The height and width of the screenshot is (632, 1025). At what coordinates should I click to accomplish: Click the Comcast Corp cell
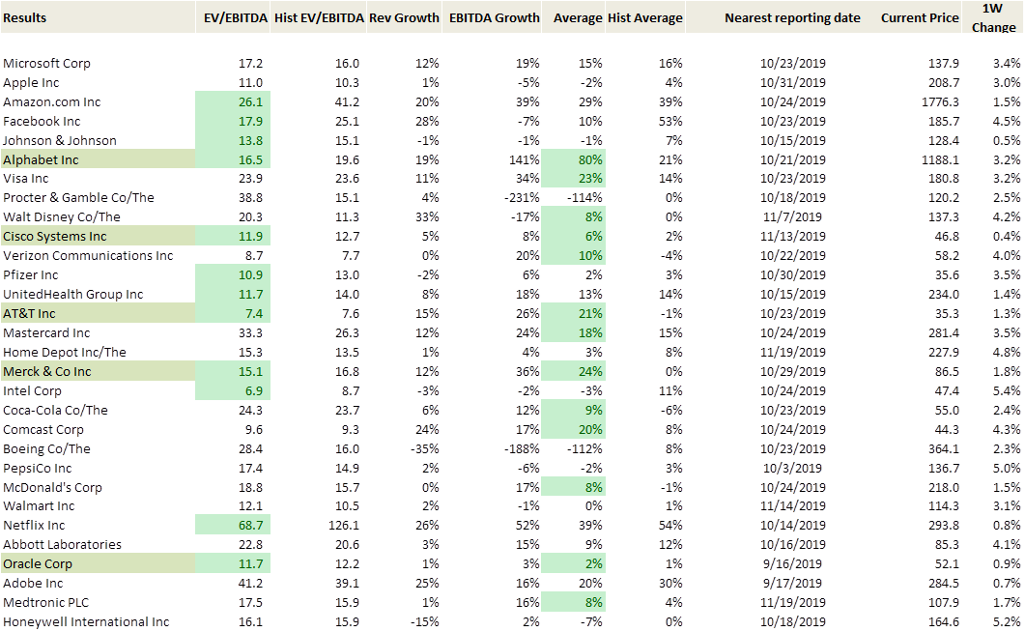[x=43, y=429]
